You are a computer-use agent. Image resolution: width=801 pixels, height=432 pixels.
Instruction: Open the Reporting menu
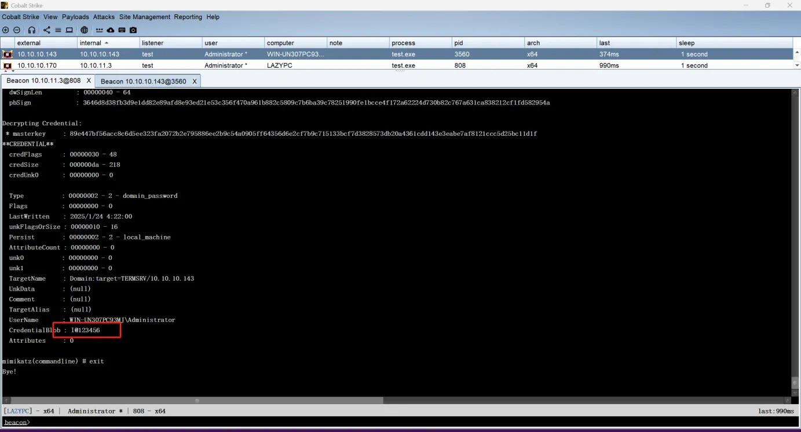(188, 17)
